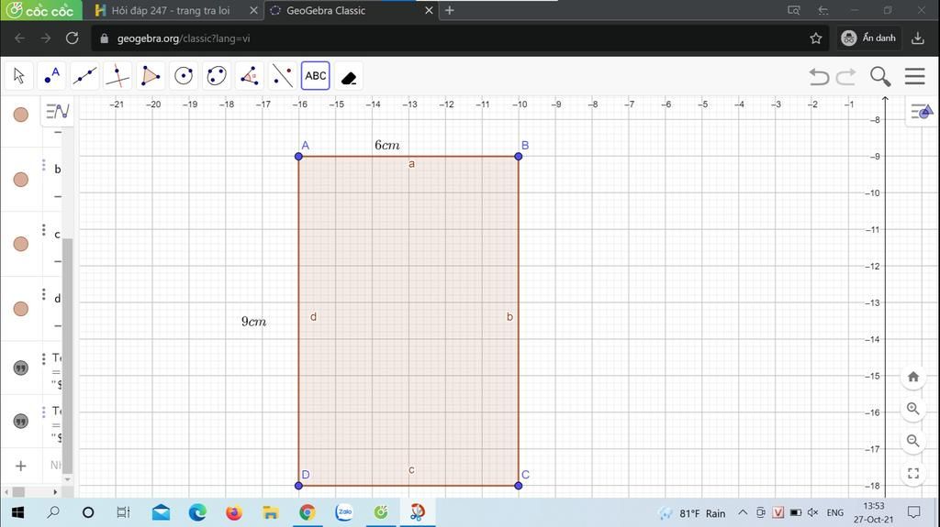Select the Angle tool
The image size is (940, 527).
pyautogui.click(x=250, y=76)
